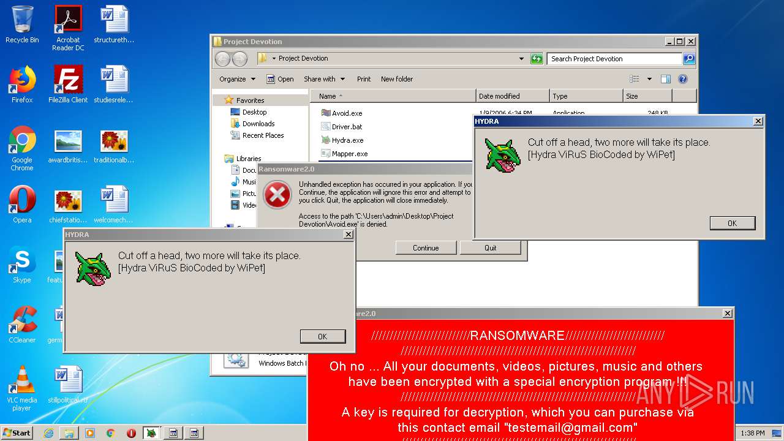Image resolution: width=784 pixels, height=441 pixels.
Task: Open the Organize dropdown menu
Action: (237, 79)
